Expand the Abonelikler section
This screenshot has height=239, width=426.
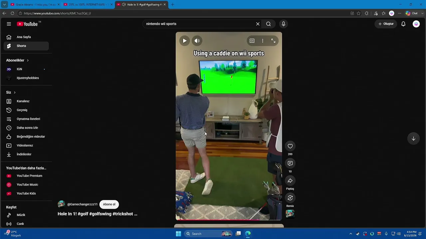(x=17, y=60)
